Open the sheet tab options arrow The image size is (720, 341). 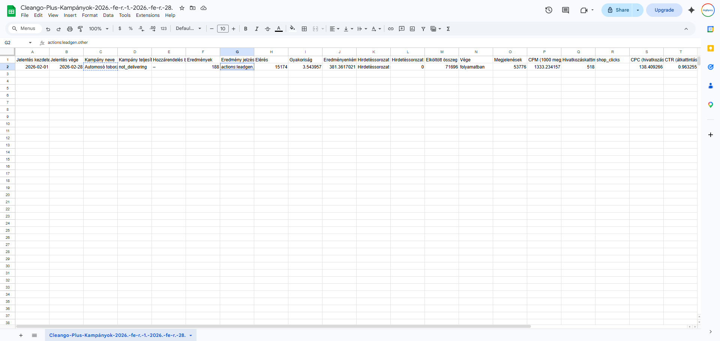coord(191,335)
